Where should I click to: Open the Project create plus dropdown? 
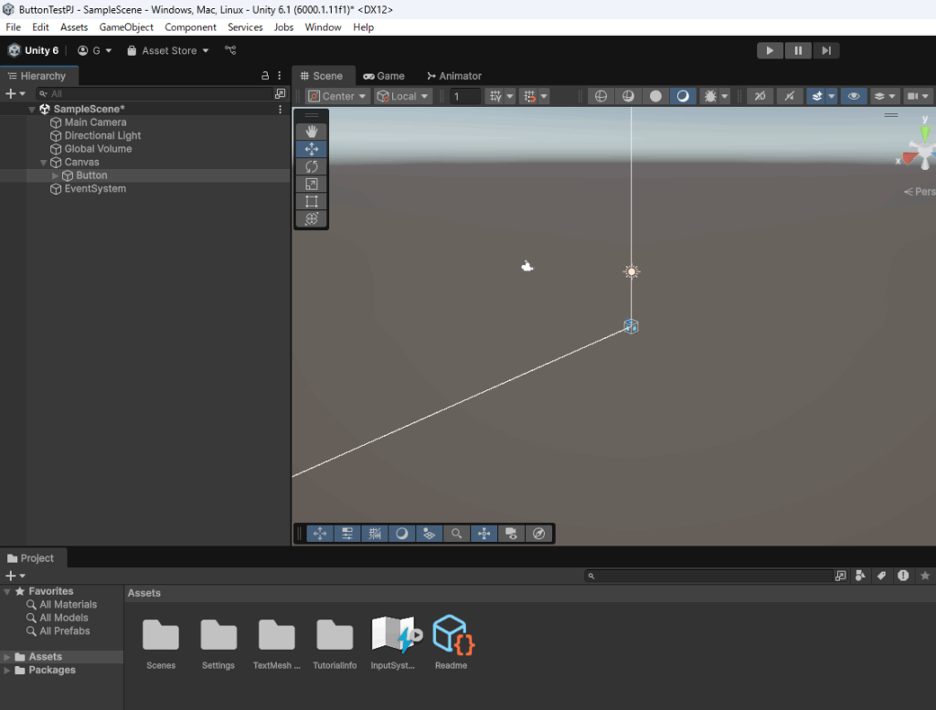pyautogui.click(x=15, y=576)
